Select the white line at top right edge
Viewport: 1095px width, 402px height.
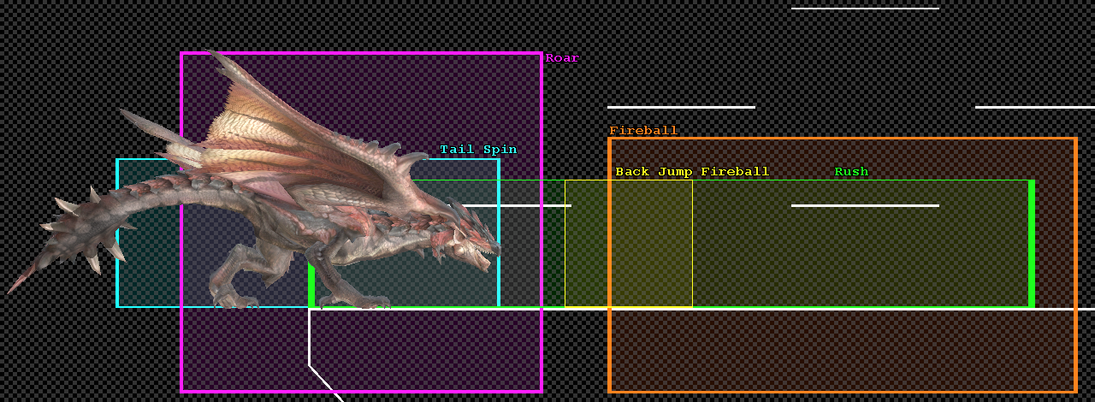tap(1035, 107)
